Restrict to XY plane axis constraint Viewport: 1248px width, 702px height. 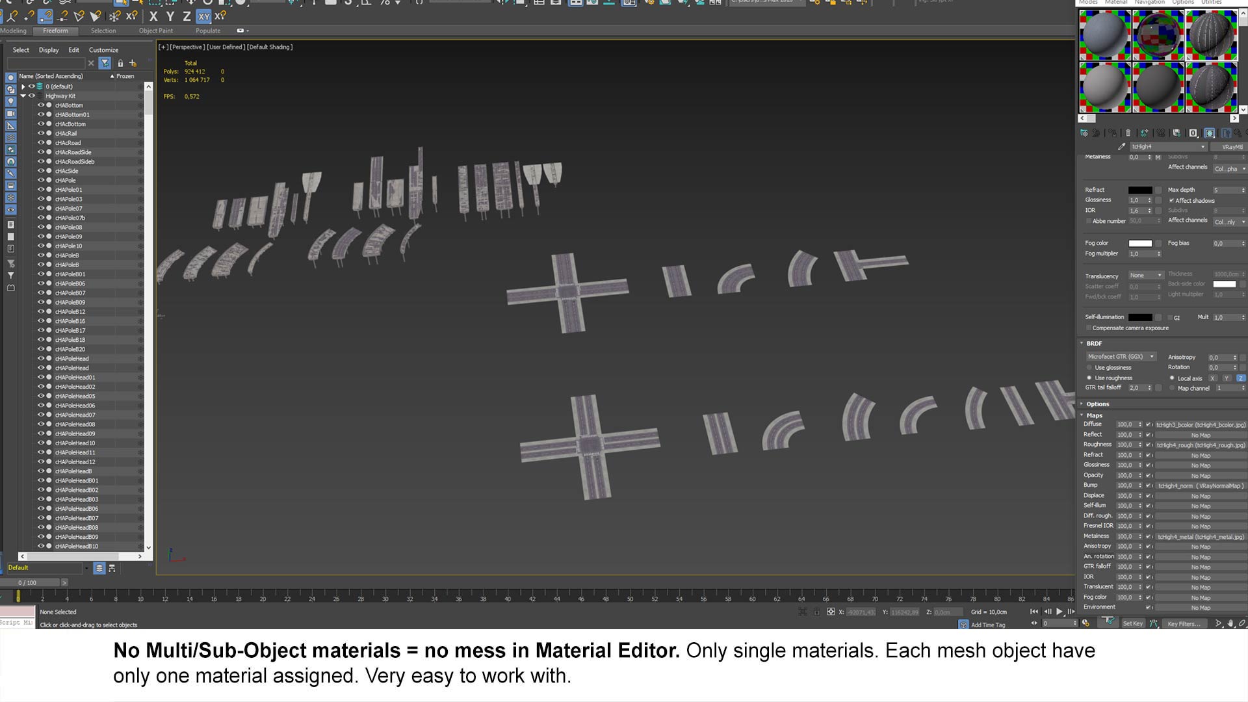(204, 16)
